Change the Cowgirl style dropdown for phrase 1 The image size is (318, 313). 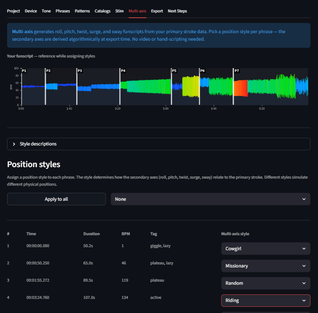point(265,249)
